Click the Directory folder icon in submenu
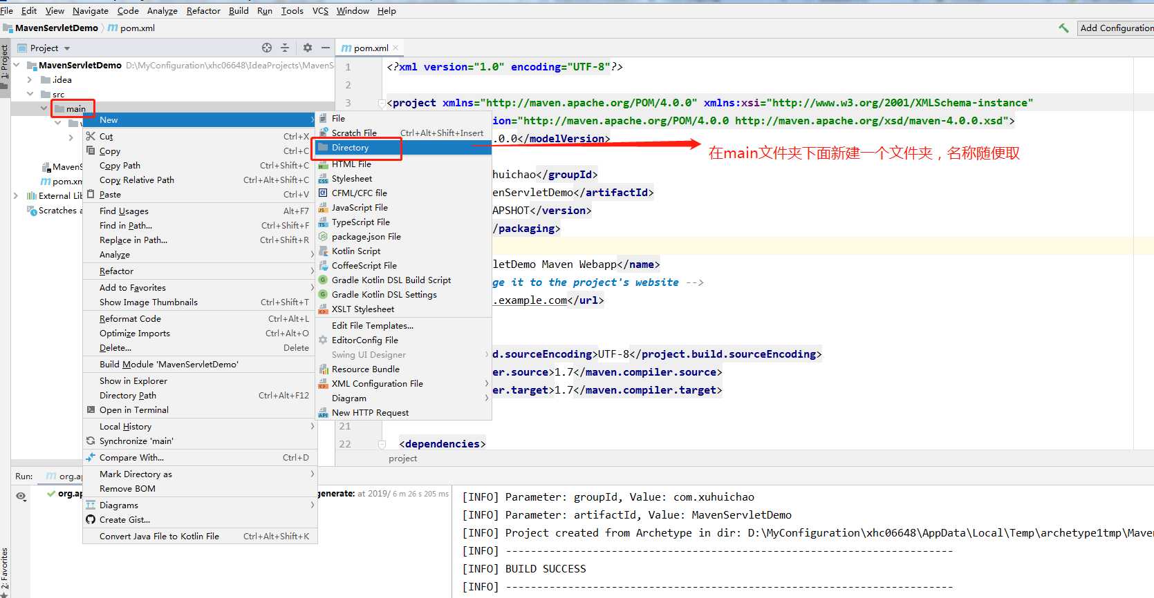The width and height of the screenshot is (1154, 598). coord(323,147)
